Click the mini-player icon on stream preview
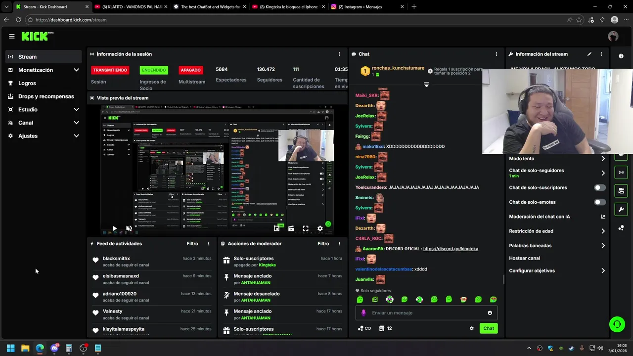This screenshot has height=356, width=633. pos(276,228)
